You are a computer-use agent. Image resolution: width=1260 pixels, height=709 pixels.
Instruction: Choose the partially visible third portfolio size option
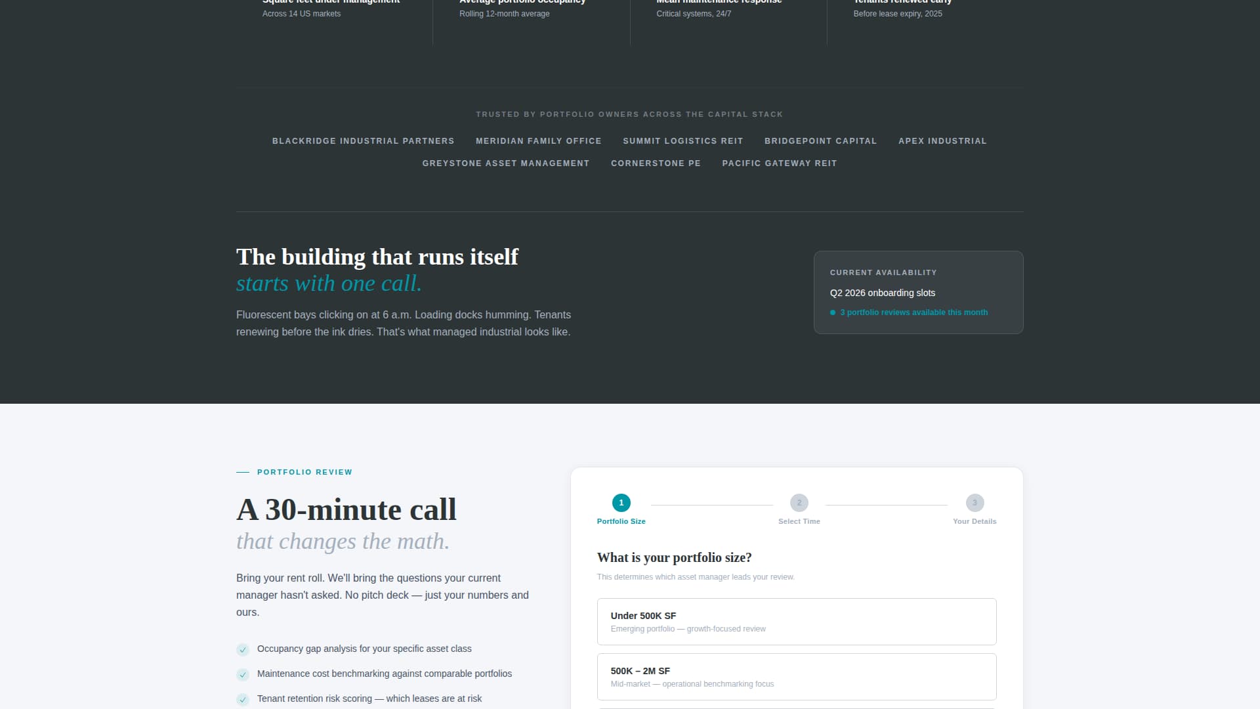coord(796,708)
